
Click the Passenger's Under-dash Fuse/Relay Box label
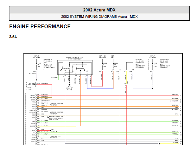coord(165,64)
